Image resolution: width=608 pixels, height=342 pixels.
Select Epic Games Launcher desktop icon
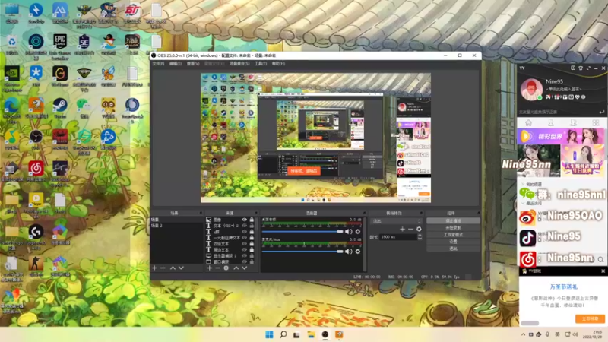[60, 46]
